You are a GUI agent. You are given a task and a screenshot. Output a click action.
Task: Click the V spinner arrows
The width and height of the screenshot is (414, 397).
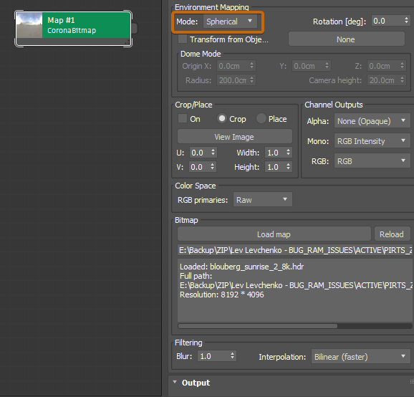click(x=213, y=167)
